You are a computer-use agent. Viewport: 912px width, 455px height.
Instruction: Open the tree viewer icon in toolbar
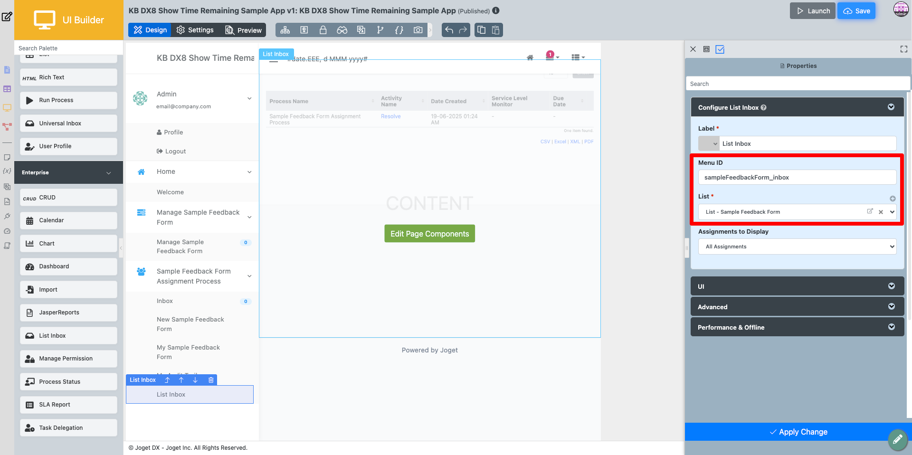285,30
